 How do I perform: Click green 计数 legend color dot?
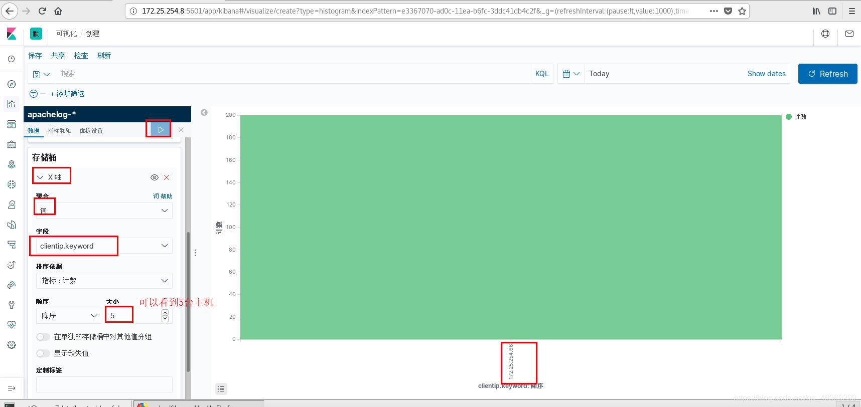(x=788, y=117)
